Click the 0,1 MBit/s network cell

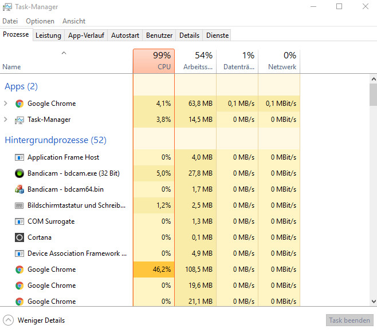279,104
